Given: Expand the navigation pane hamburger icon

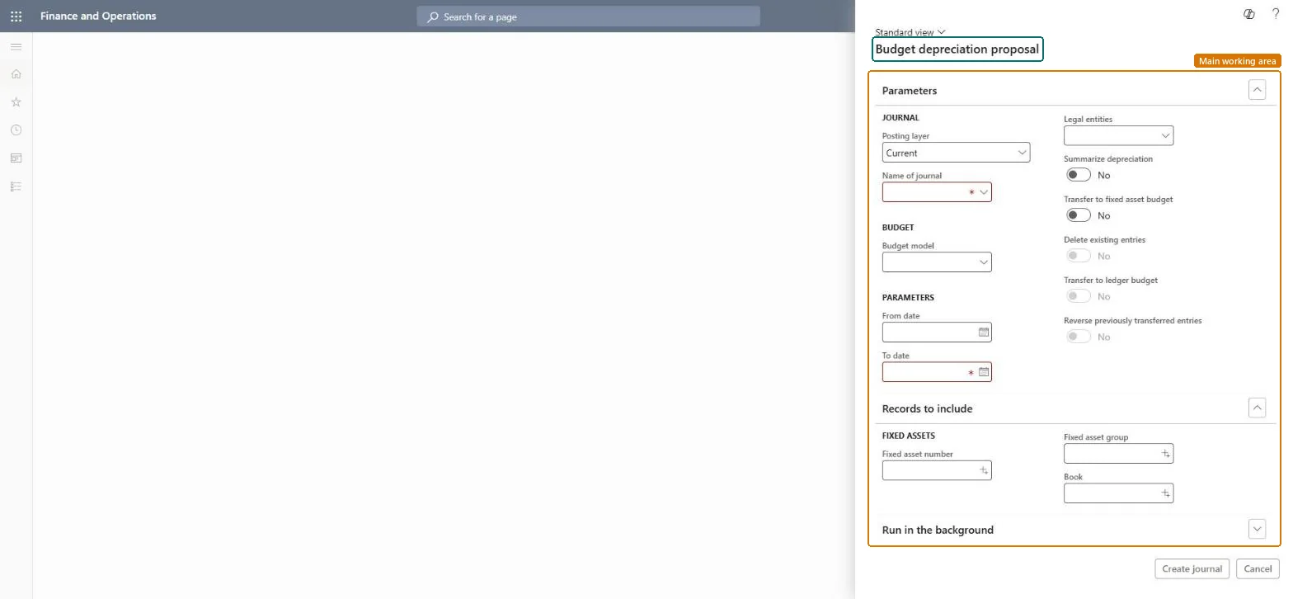Looking at the screenshot, I should click(16, 46).
